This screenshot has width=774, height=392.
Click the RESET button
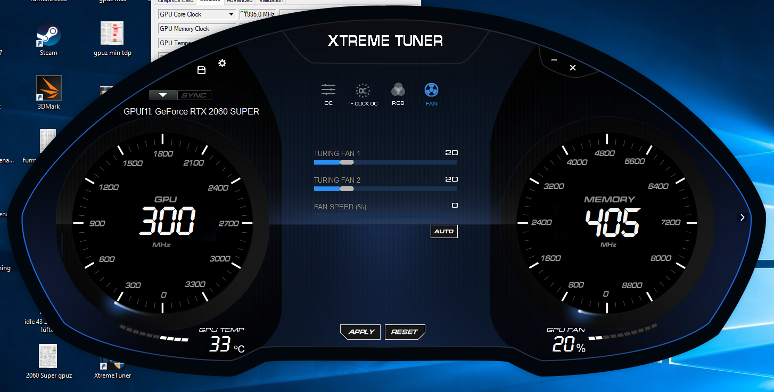405,332
